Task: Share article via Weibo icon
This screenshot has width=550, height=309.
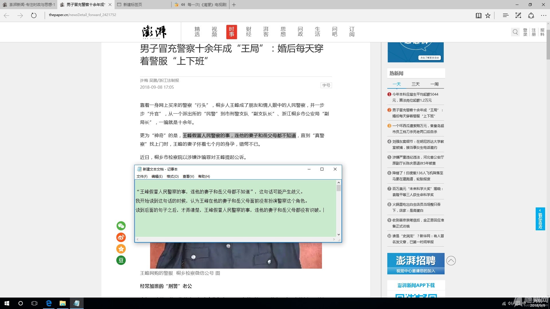Action: (121, 237)
